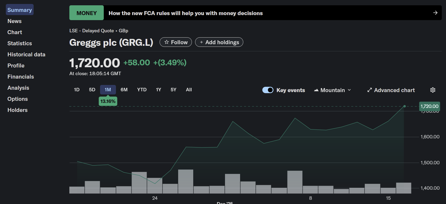Show the All time chart range

(x=189, y=90)
